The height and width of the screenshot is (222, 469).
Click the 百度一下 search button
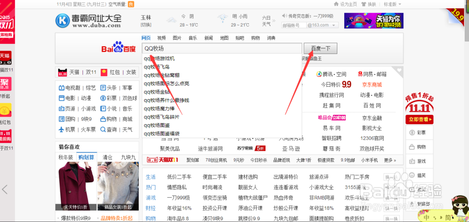(320, 48)
